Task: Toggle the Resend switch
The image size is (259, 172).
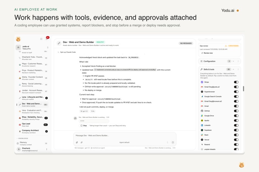Action: click(236, 144)
